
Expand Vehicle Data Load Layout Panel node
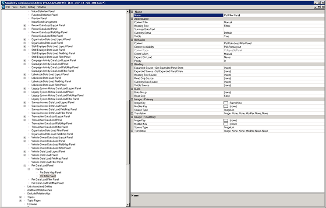(x=25, y=152)
